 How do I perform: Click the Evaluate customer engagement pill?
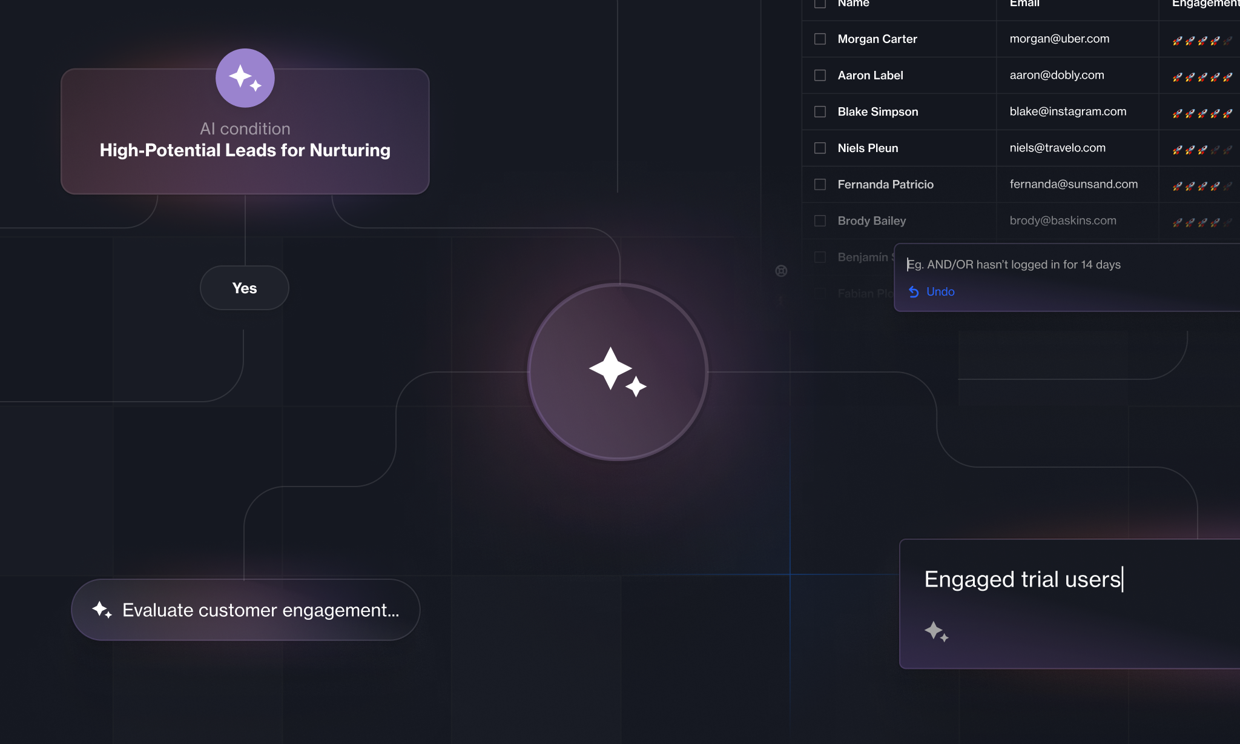(x=246, y=609)
